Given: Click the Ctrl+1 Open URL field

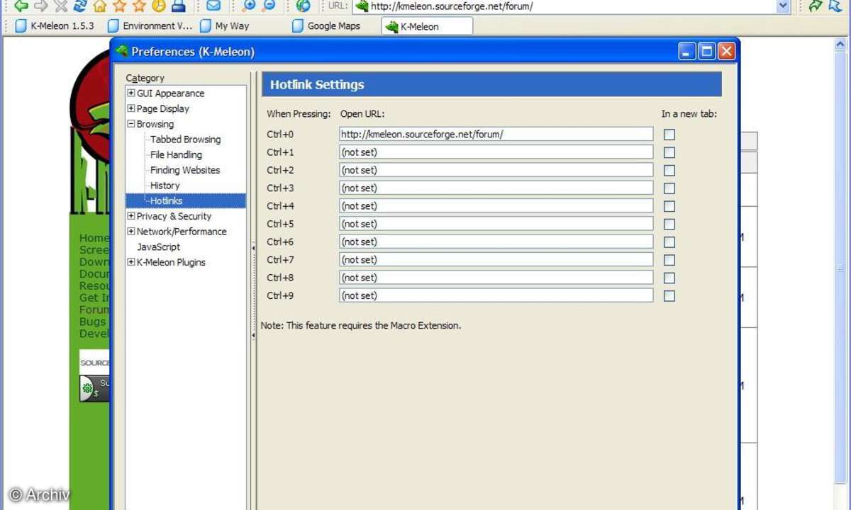Looking at the screenshot, I should click(x=496, y=152).
